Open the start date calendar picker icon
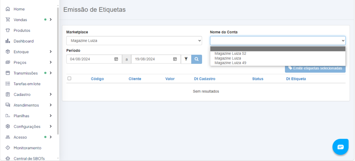 (x=116, y=59)
